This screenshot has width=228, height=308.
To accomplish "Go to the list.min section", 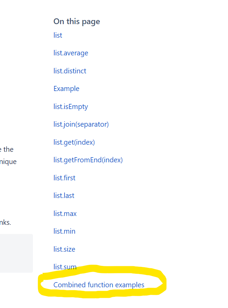I will tap(64, 231).
